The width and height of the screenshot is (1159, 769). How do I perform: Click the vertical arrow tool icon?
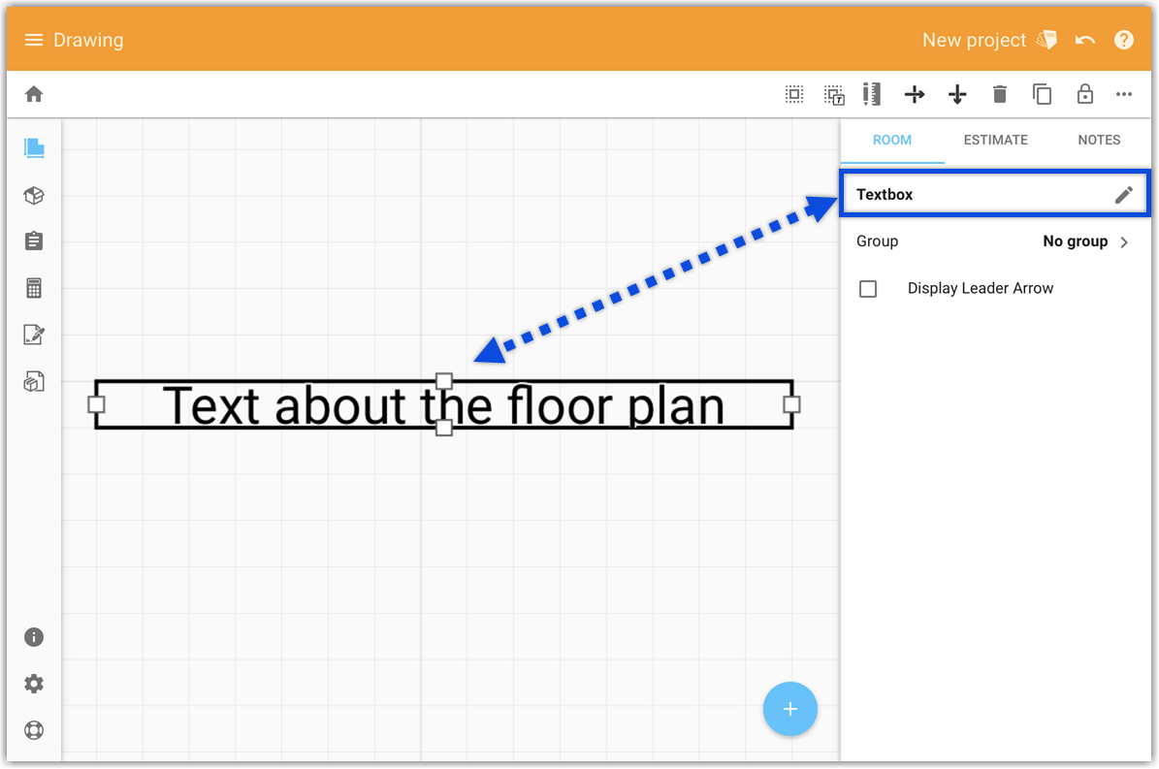[x=957, y=95]
